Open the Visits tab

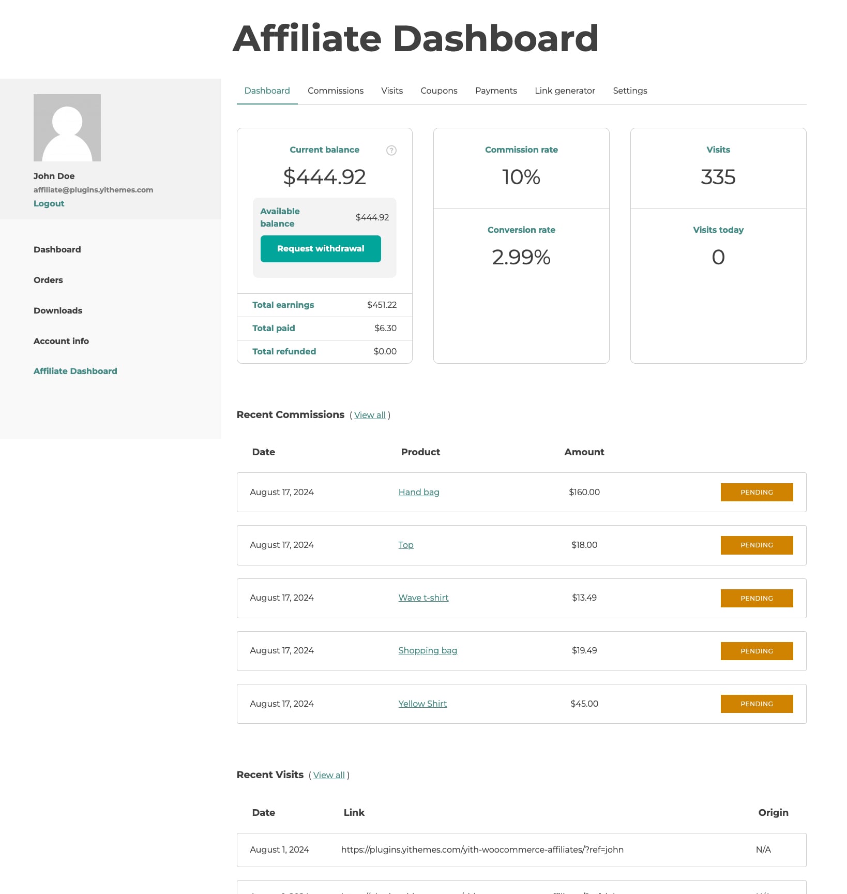coord(391,91)
